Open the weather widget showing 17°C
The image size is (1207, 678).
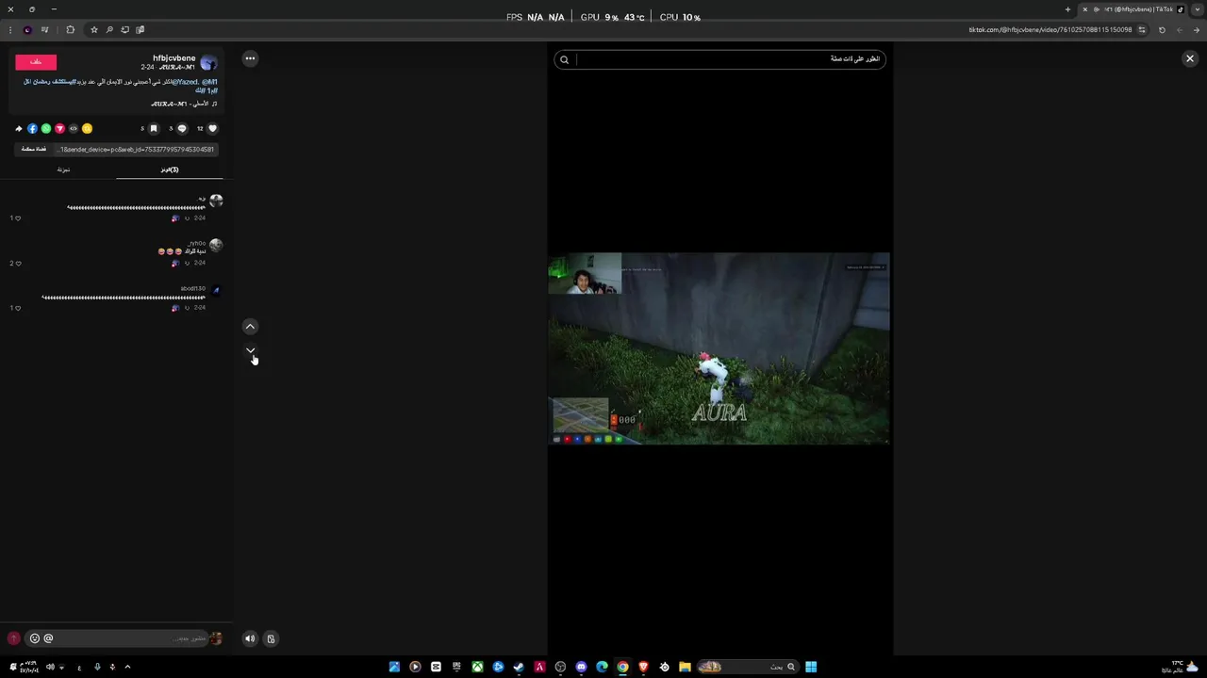pos(1180,667)
